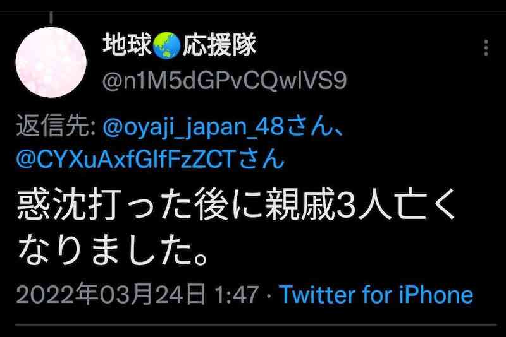This screenshot has width=506, height=337.
Task: Select the tweet line 惑沈打った後に親戚3人亡く
Action: click(x=236, y=205)
